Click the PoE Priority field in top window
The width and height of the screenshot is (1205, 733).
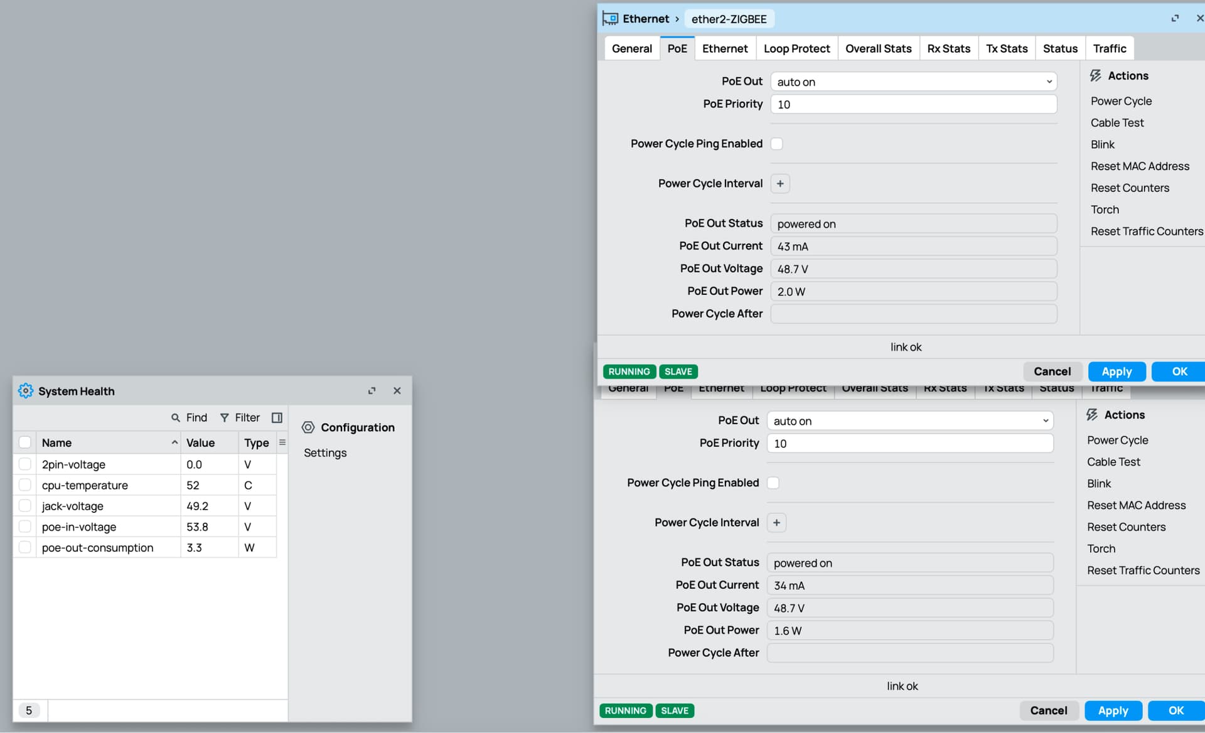coord(913,104)
